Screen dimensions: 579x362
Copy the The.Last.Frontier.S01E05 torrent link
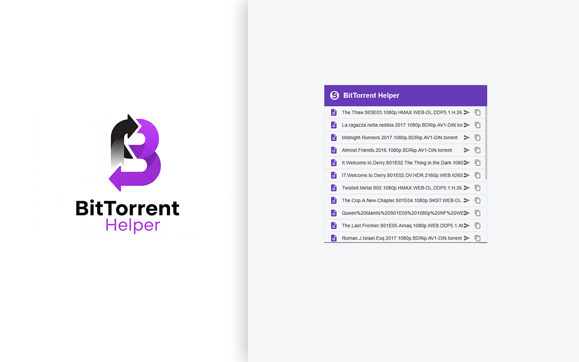[478, 225]
